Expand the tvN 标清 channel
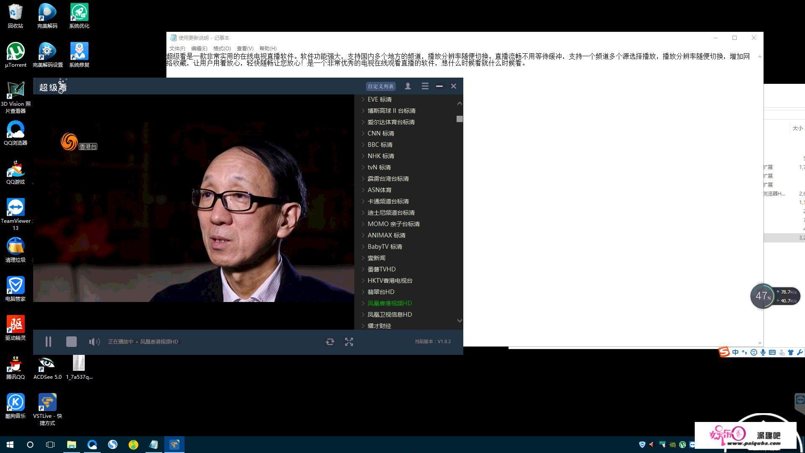The height and width of the screenshot is (453, 805). click(x=363, y=167)
